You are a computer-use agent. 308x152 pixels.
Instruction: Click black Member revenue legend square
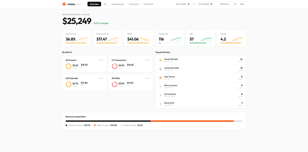[x=66, y=125]
